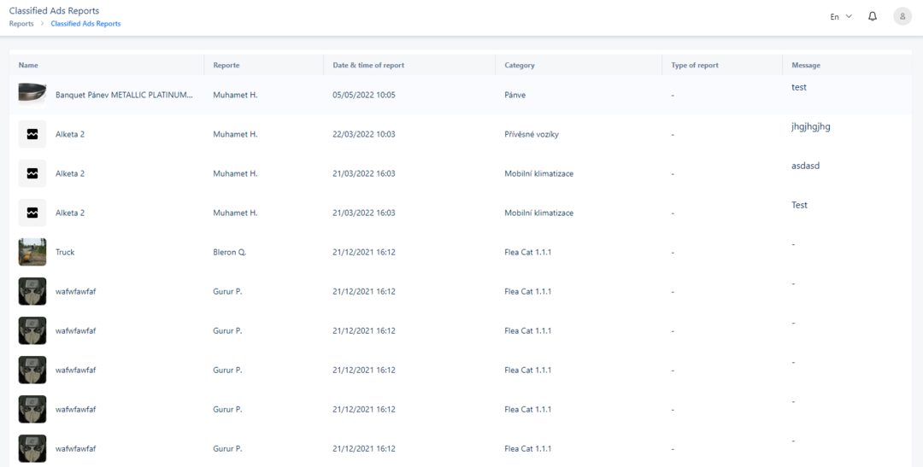Sort by the Name column header
923x467 pixels.
tap(28, 65)
